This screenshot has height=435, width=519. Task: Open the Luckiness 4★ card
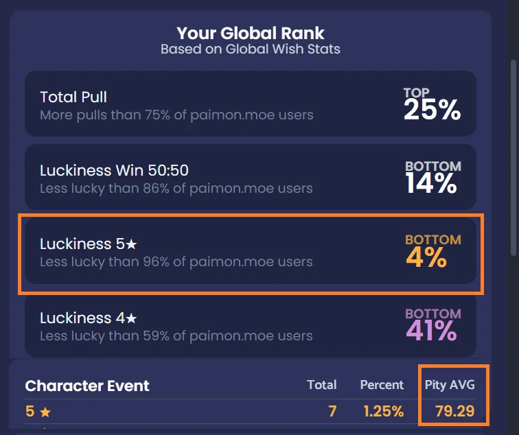tap(250, 325)
